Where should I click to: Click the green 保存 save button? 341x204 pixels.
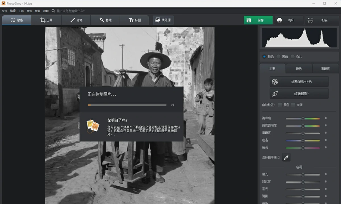click(x=258, y=20)
